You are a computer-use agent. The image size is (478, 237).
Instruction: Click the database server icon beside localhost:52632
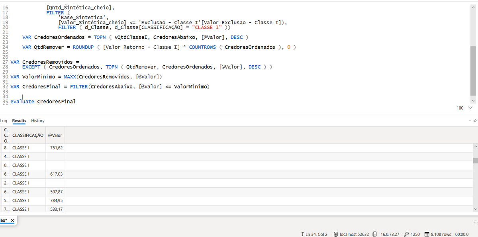pyautogui.click(x=336, y=234)
